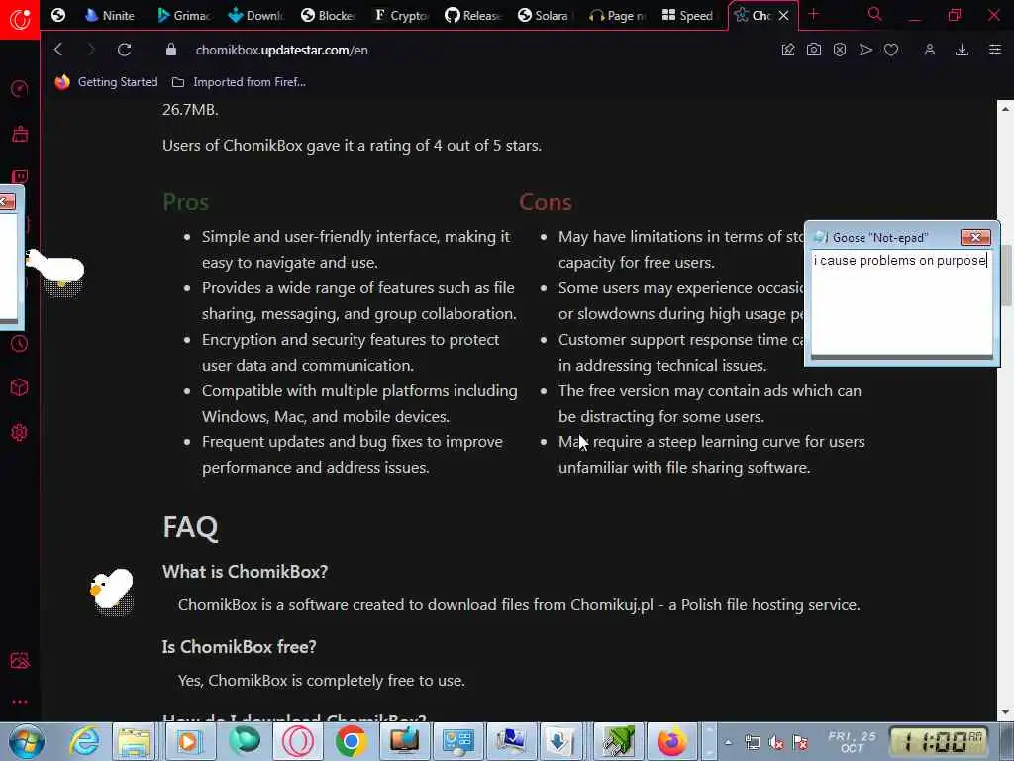Click the 'Pros' heading
The height and width of the screenshot is (761, 1014).
(185, 202)
